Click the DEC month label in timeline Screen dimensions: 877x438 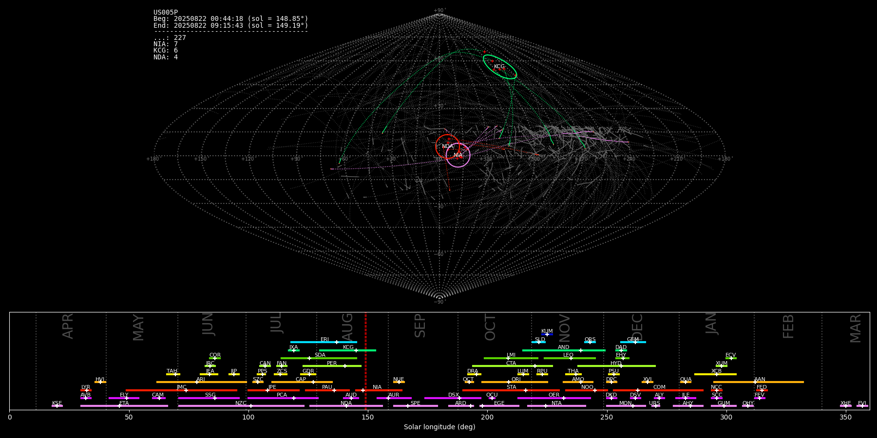(x=637, y=327)
